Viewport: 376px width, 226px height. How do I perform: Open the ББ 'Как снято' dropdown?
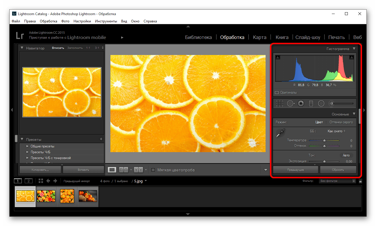click(336, 131)
